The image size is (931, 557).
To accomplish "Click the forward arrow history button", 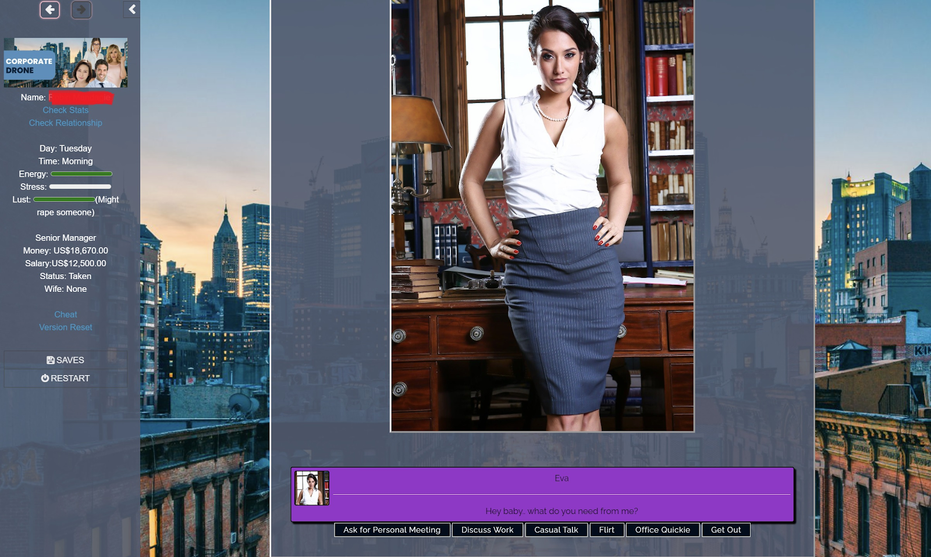I will click(x=81, y=9).
